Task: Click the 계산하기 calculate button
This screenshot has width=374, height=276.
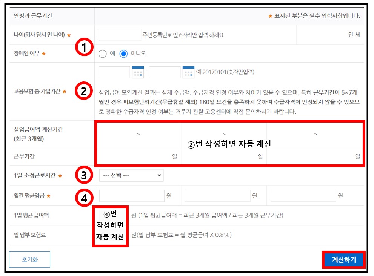Action: 343,259
